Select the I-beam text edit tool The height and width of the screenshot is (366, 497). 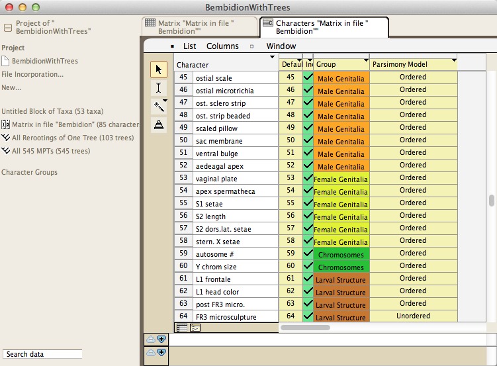(158, 87)
